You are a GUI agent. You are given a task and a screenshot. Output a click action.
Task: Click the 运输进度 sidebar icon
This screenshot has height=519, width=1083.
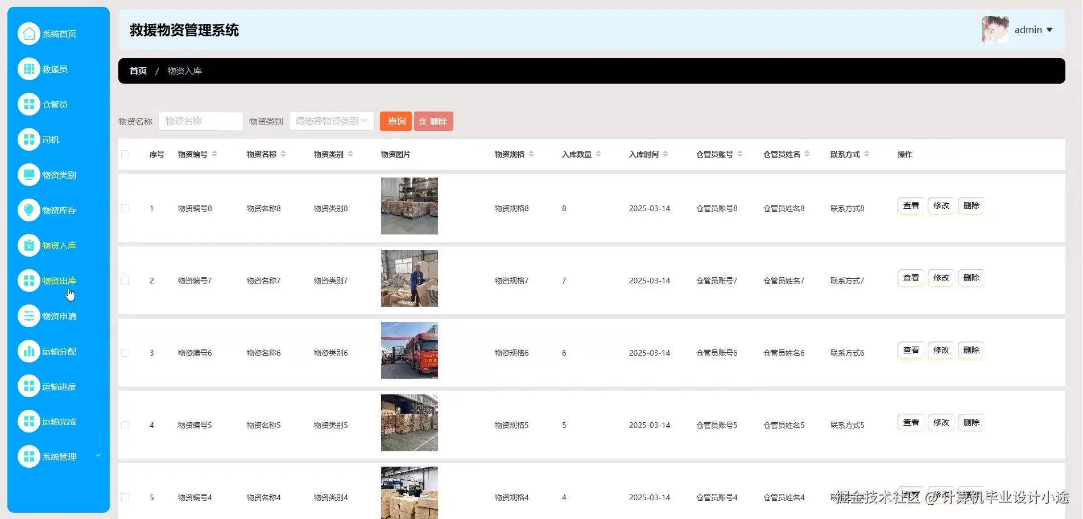[29, 386]
